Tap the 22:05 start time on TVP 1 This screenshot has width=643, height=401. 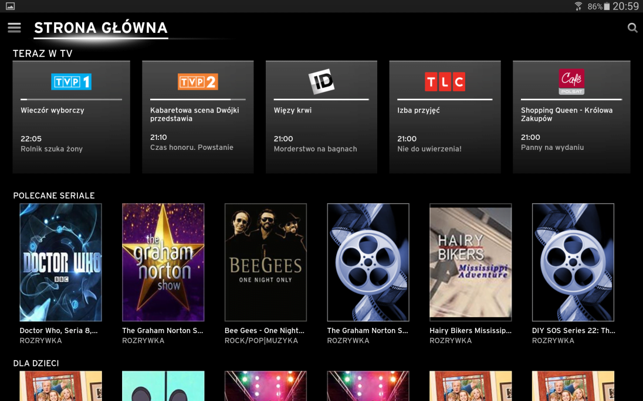31,139
